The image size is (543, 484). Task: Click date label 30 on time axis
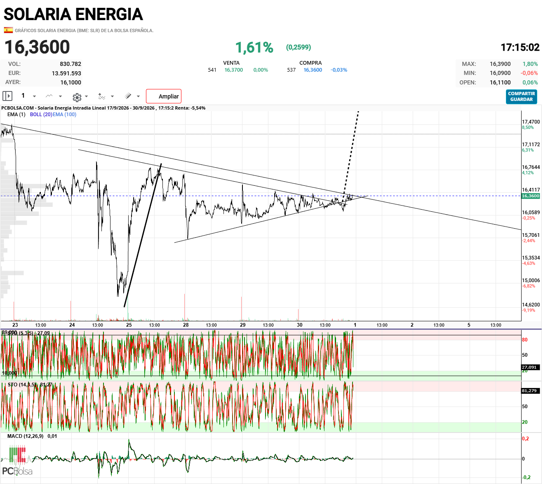pyautogui.click(x=300, y=325)
